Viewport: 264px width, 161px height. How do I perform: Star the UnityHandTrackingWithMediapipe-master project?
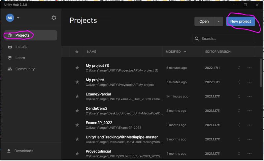pos(77,140)
